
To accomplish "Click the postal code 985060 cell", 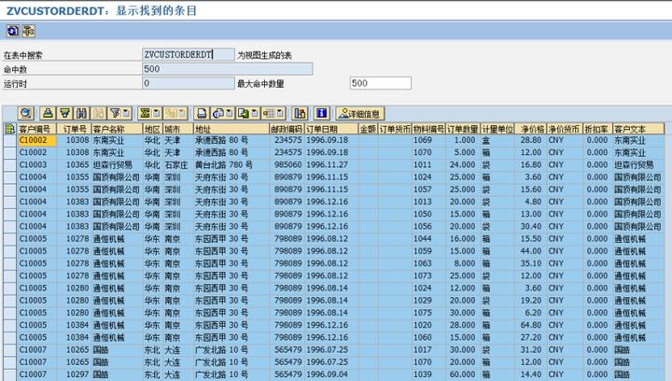I will [287, 165].
